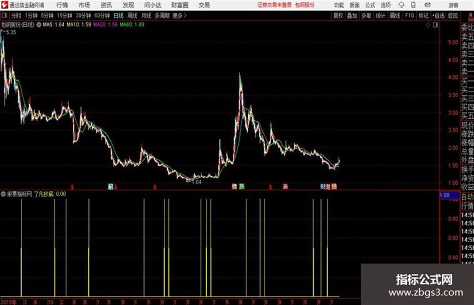Click the customer service headset icon
Screen dimensions: 474x305
pos(401,5)
